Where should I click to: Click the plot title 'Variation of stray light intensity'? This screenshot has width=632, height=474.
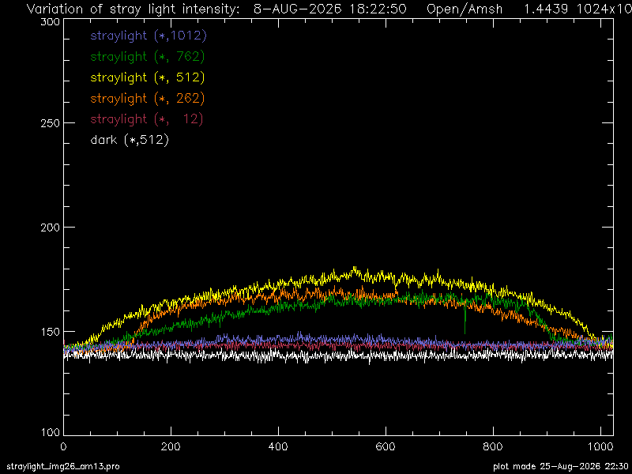pyautogui.click(x=133, y=9)
